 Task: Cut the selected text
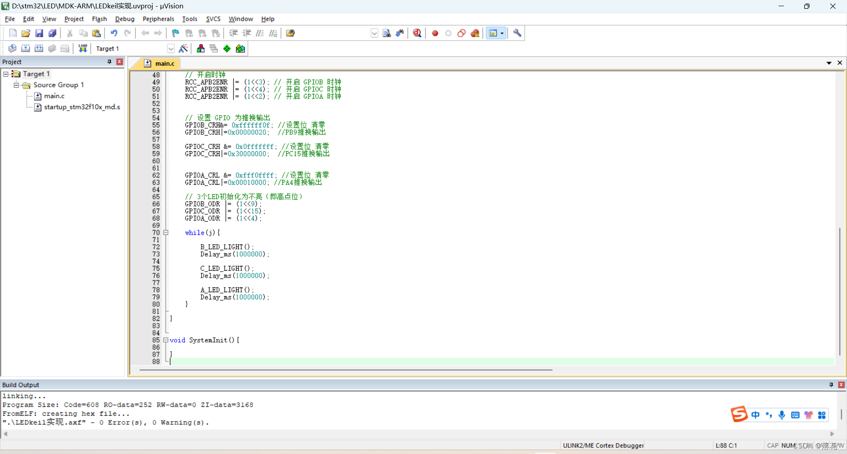(70, 33)
